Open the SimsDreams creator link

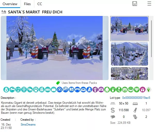pyautogui.click(x=28, y=125)
